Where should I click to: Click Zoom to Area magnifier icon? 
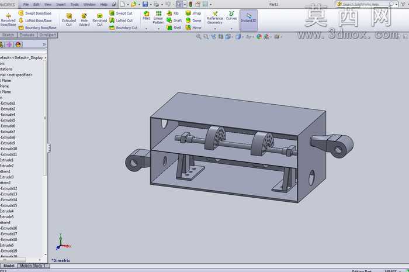(206, 37)
